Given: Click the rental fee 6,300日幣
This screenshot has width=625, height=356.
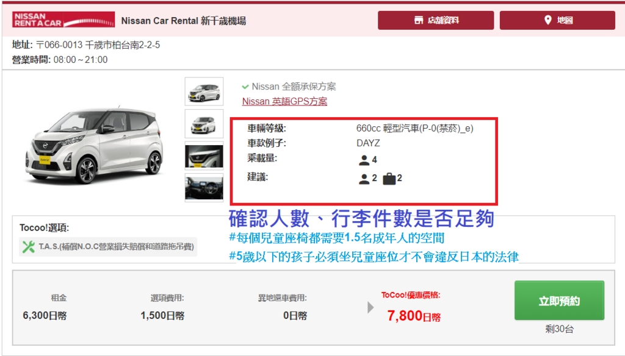Looking at the screenshot, I should (45, 316).
